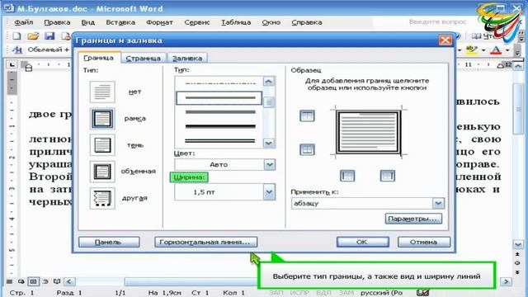Select the 'нет' (no border) setting icon

[x=102, y=92]
